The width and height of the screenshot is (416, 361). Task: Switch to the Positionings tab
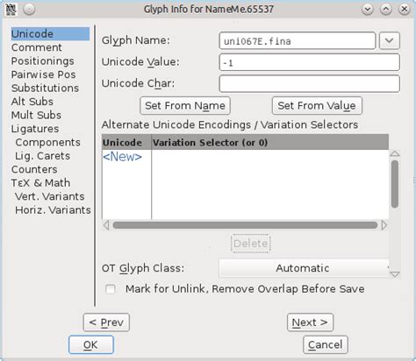coord(43,60)
